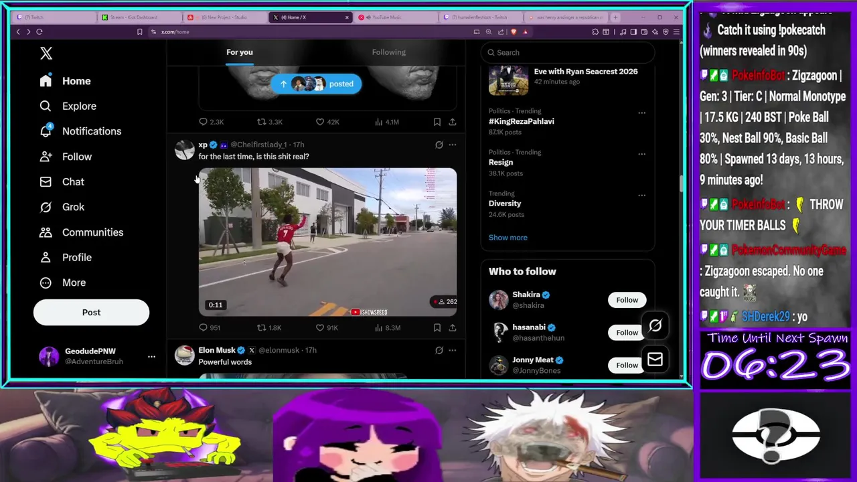Click the Search input field
857x482 pixels.
click(x=568, y=52)
